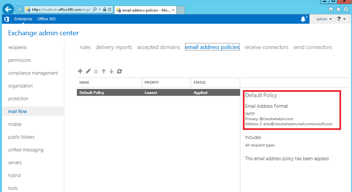Open mobile section
352x192 pixels.
click(15, 124)
